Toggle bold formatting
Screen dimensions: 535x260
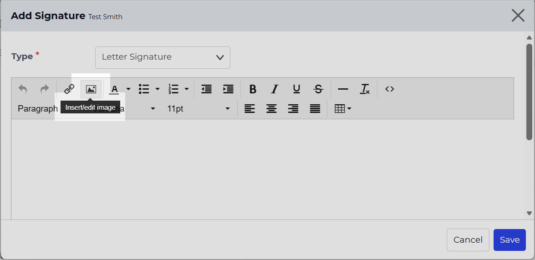(253, 89)
